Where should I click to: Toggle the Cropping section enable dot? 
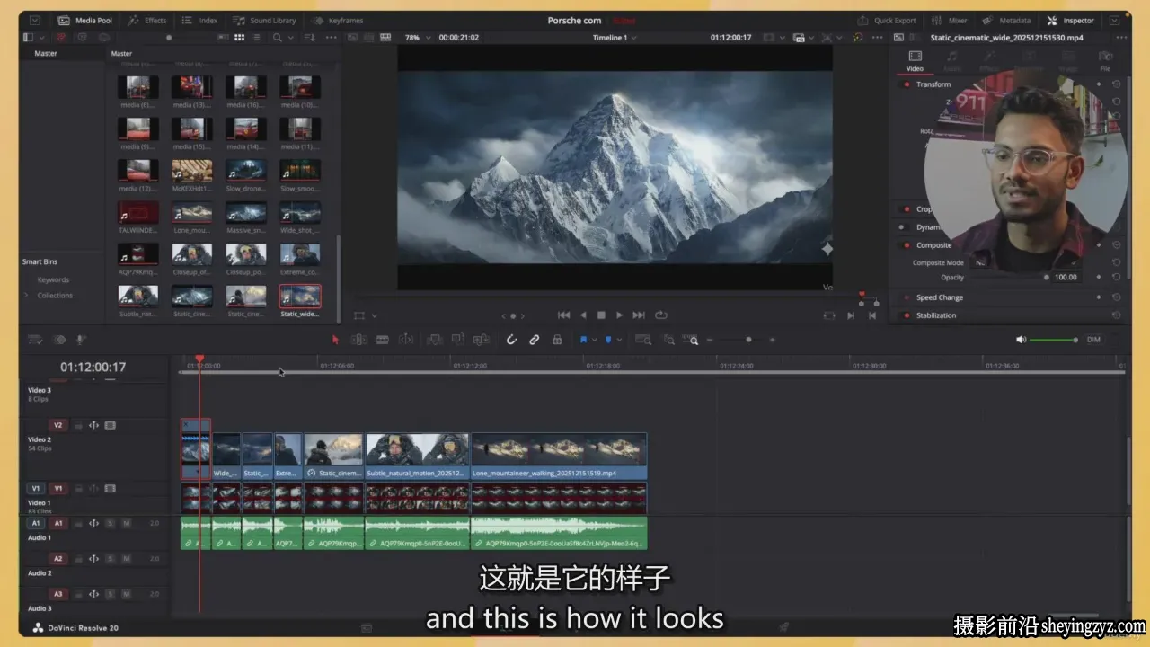[x=907, y=209]
